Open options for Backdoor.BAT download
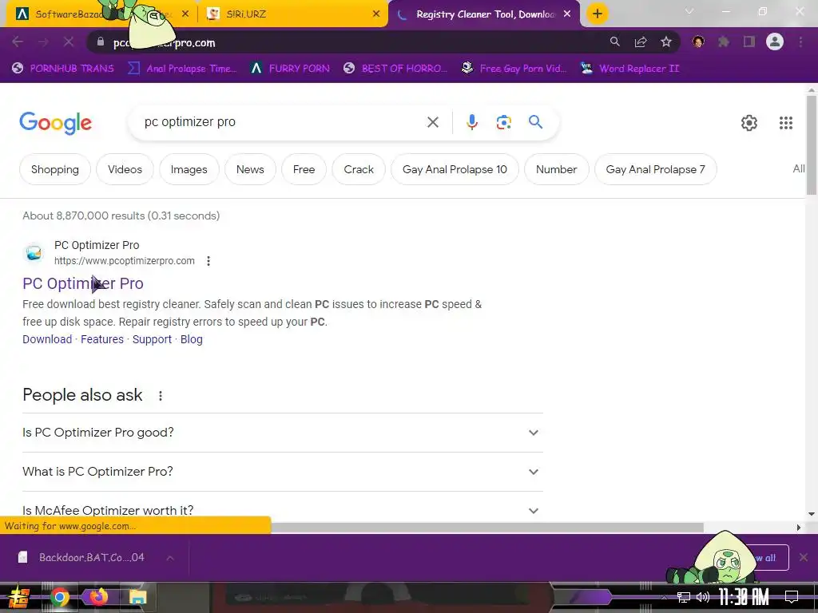The width and height of the screenshot is (818, 613). pos(170,558)
